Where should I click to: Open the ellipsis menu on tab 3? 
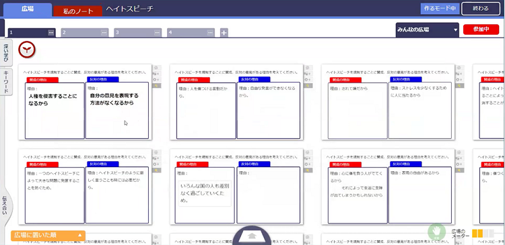point(157,32)
